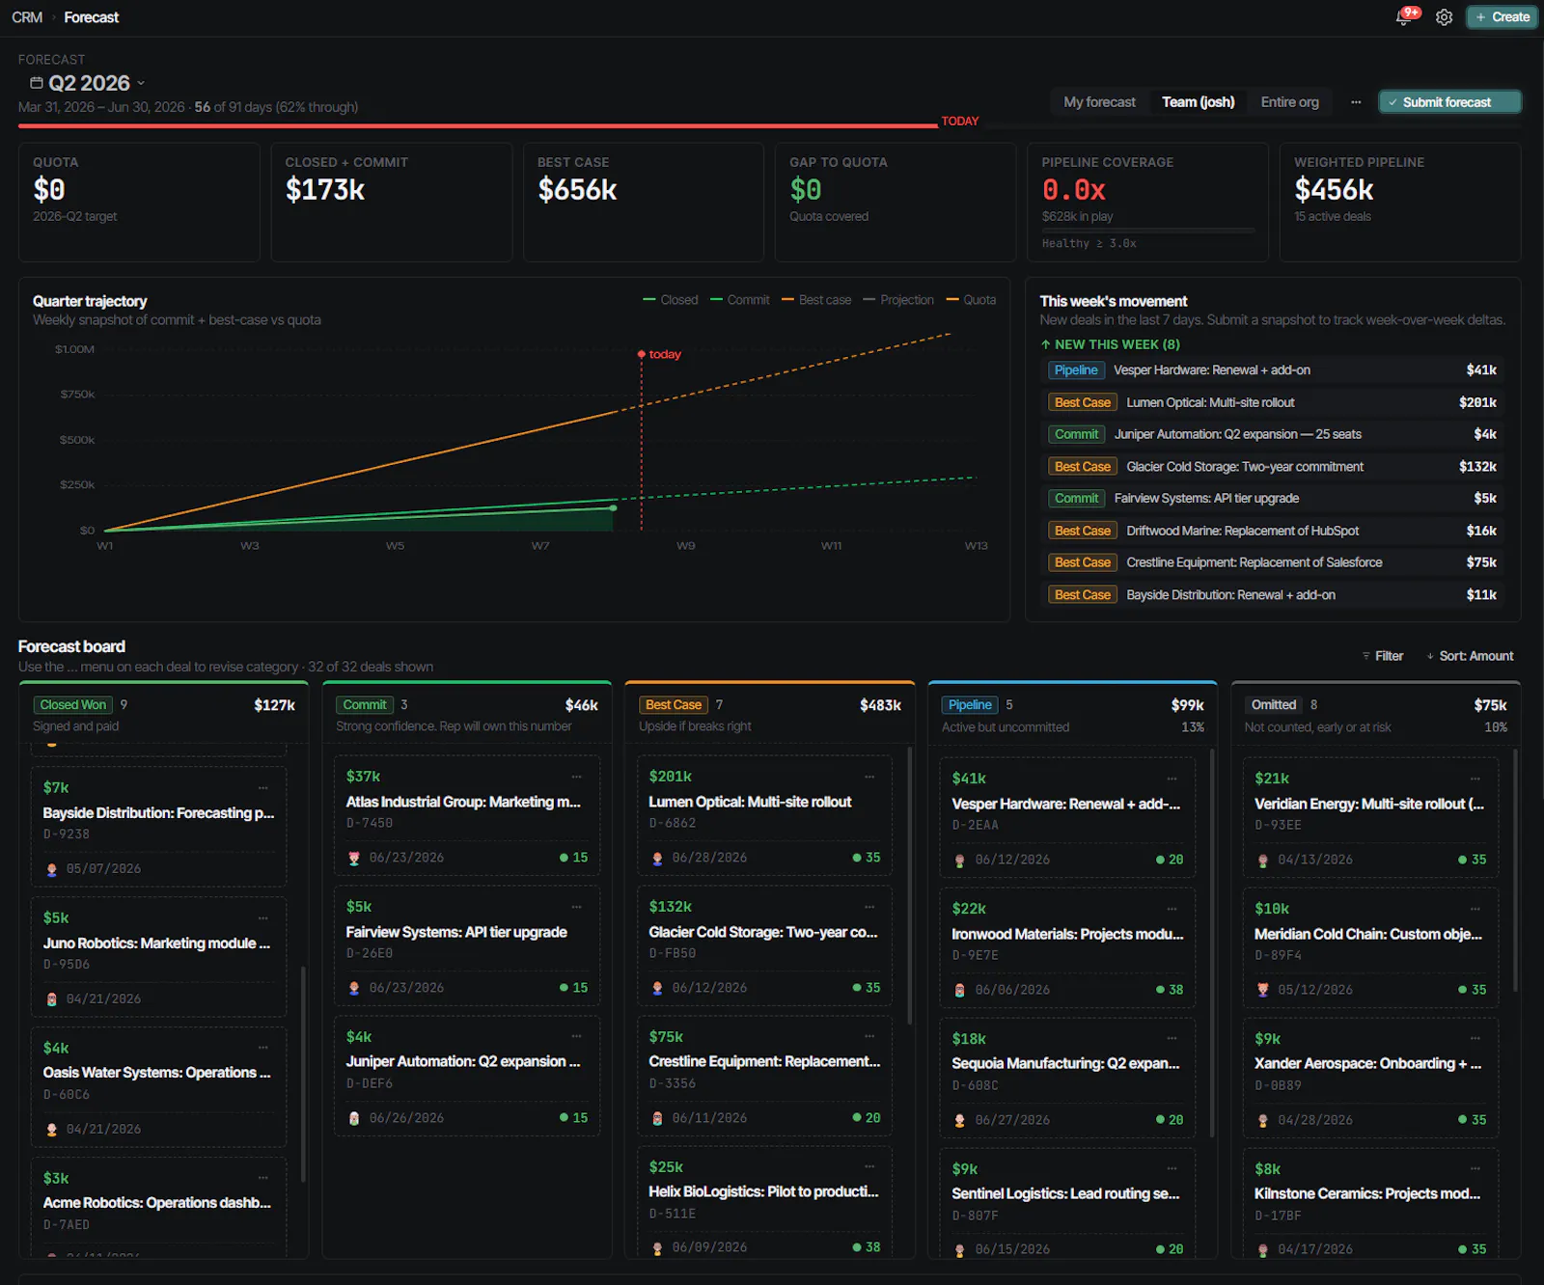
Task: Open the menu on the Glacier Cold Storage card
Action: (869, 907)
